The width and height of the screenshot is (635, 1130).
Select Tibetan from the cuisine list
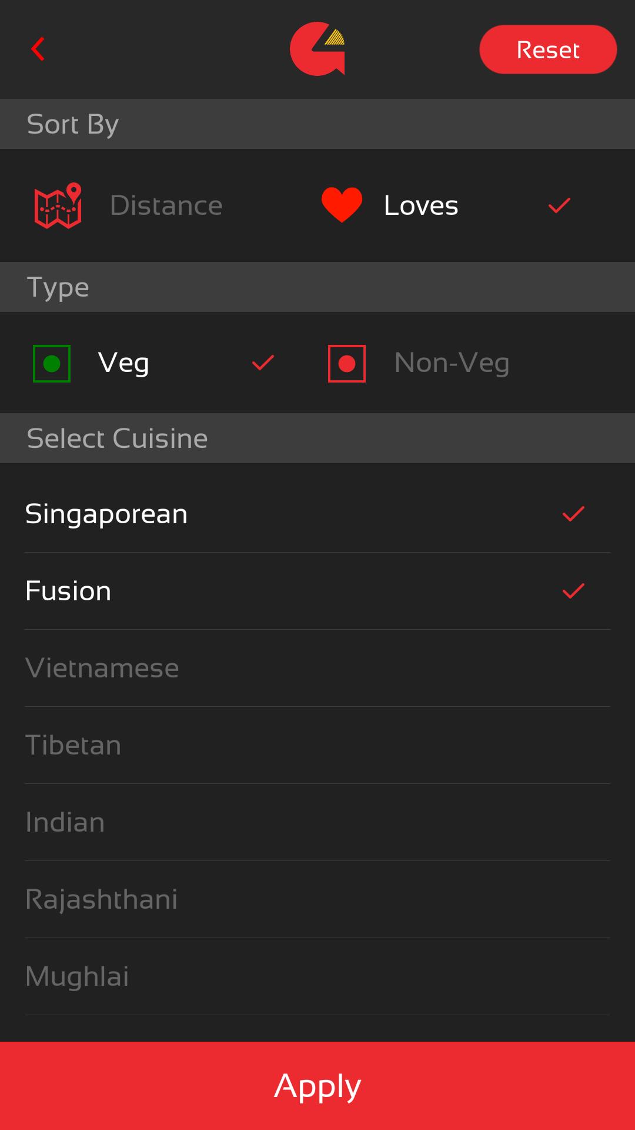click(73, 745)
